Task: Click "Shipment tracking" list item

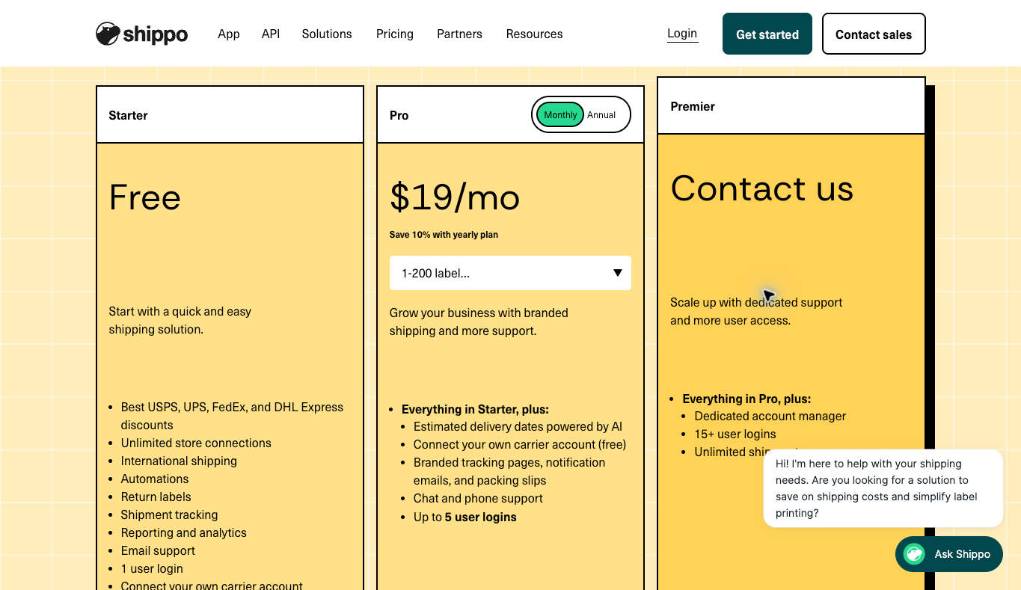Action: 169,514
